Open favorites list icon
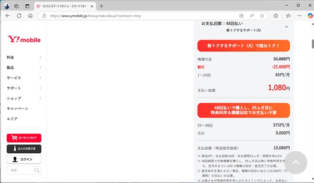314x183 pixels. [x=288, y=16]
